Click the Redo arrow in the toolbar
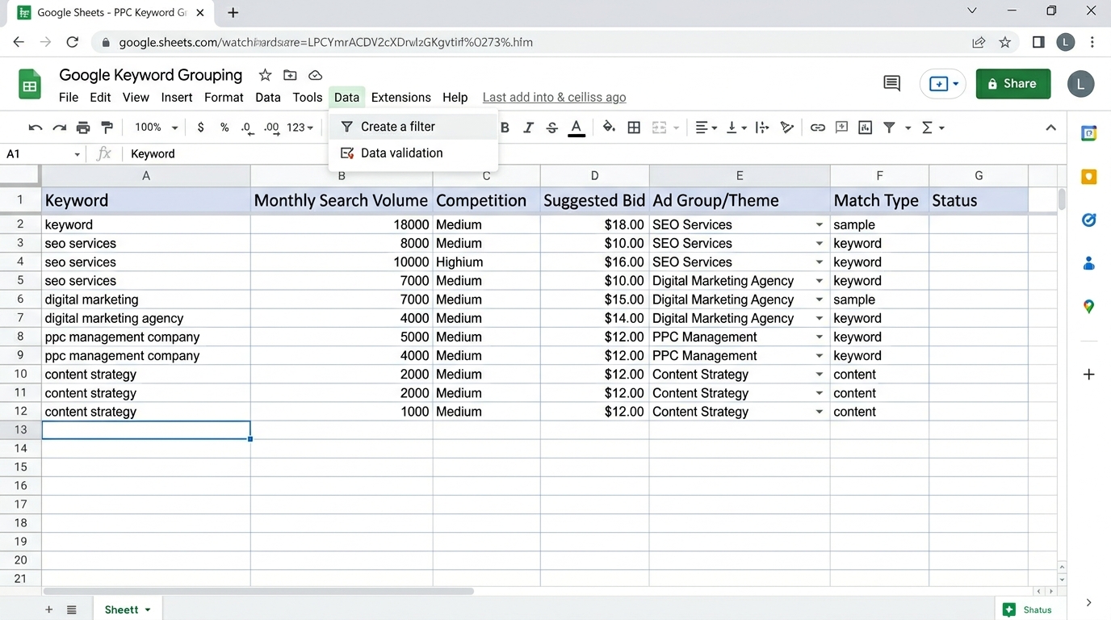Image resolution: width=1111 pixels, height=620 pixels. click(59, 128)
